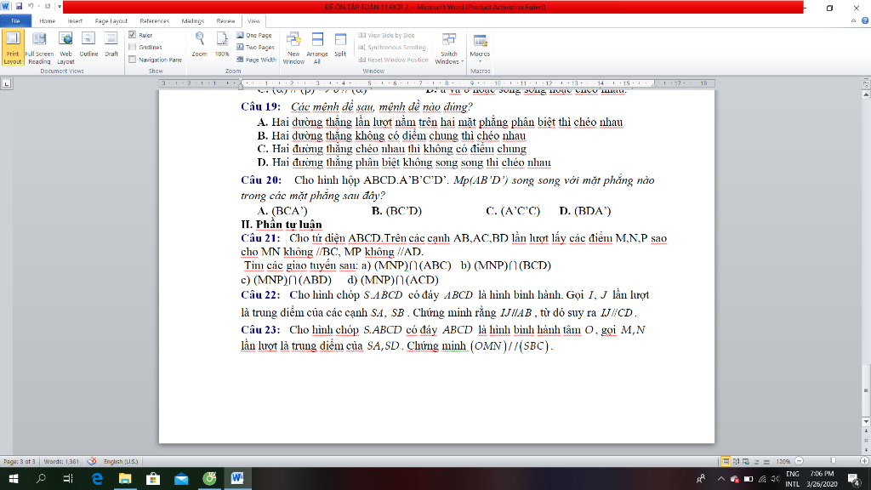Switch to Draft view in ribbon
The height and width of the screenshot is (490, 871).
[x=111, y=44]
